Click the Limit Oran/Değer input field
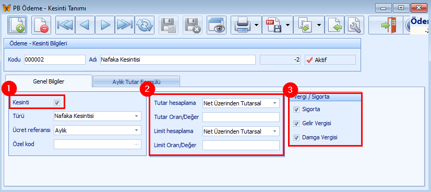The width and height of the screenshot is (431, 192). point(241,146)
